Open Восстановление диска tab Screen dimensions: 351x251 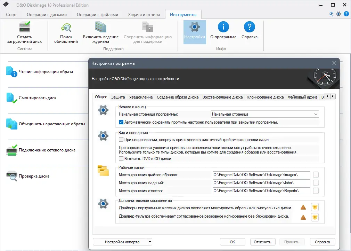222,97
